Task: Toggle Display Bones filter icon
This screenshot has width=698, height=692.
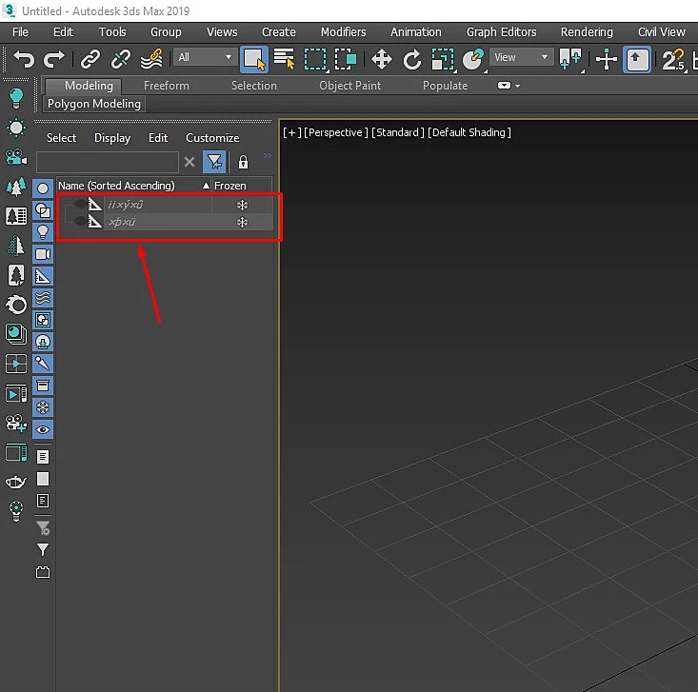Action: (x=43, y=364)
